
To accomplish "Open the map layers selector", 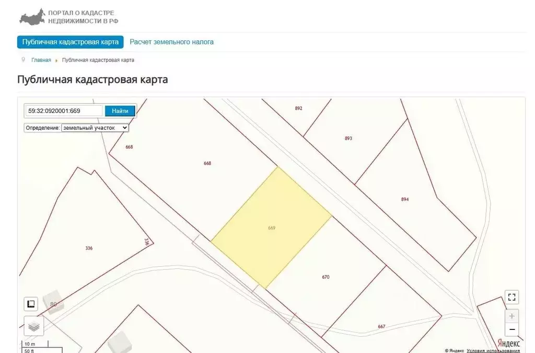I will pos(33,326).
